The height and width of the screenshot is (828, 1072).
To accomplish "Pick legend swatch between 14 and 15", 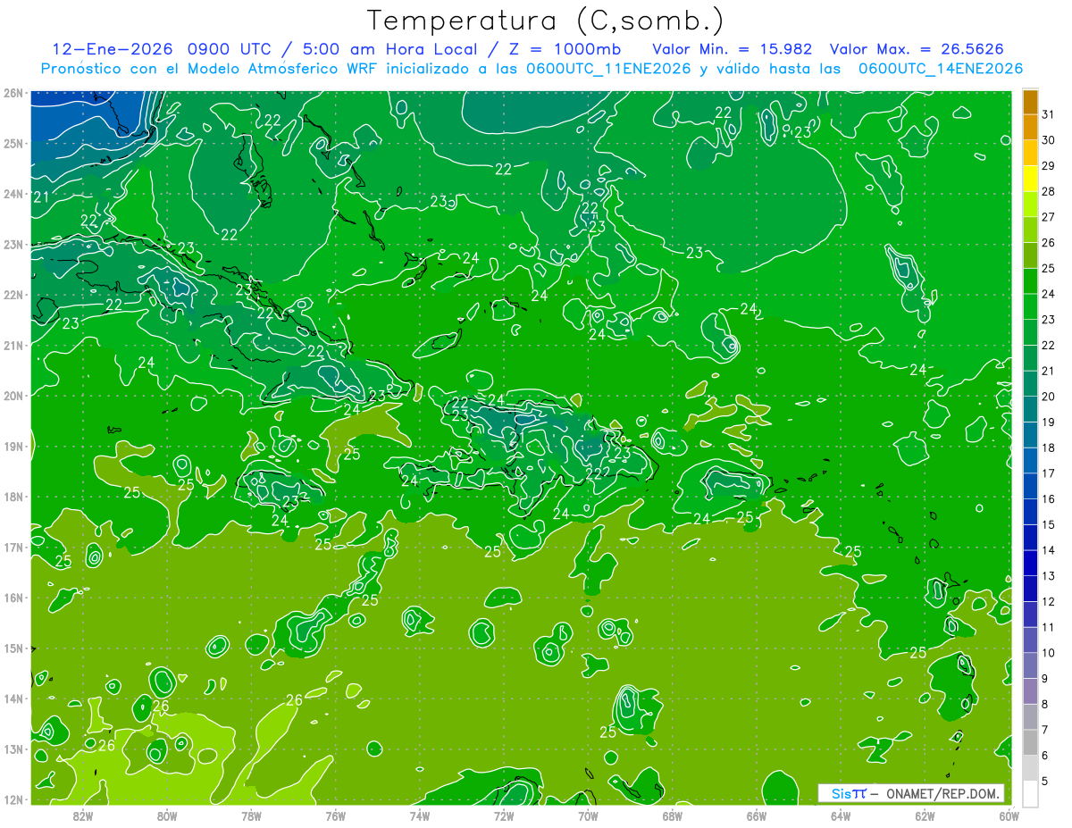I will pos(1030,537).
